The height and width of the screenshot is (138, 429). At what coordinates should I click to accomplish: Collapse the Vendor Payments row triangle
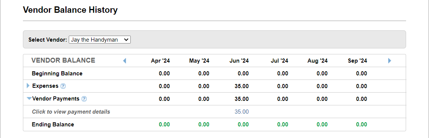pos(29,99)
